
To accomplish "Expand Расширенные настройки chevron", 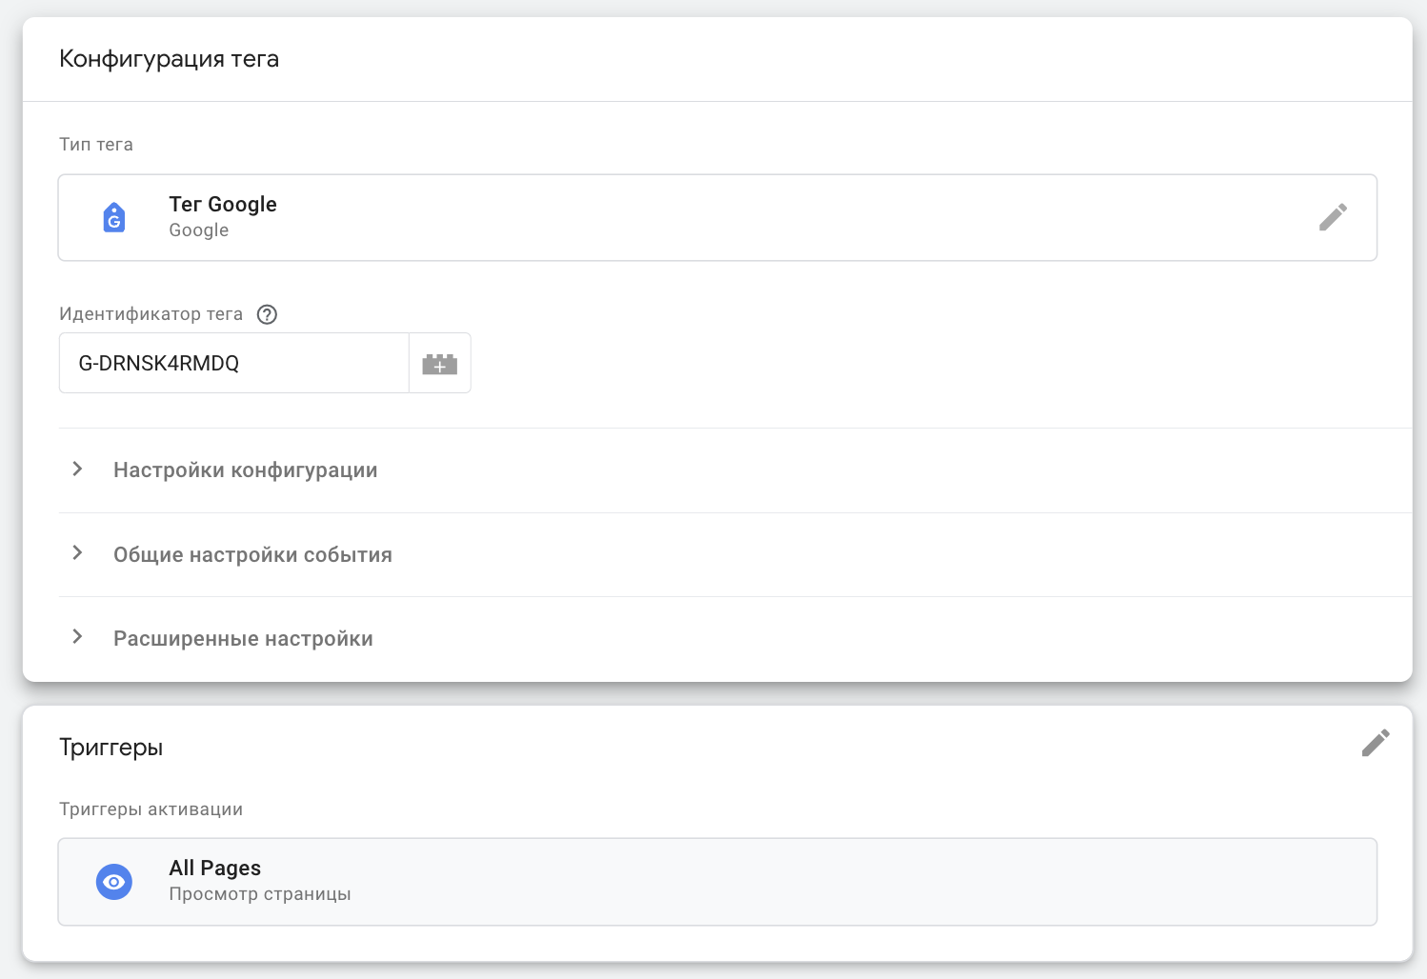I will tap(78, 637).
